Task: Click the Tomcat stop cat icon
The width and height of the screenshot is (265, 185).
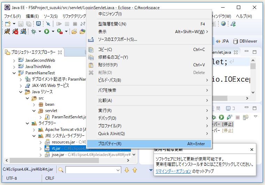Action: [15, 31]
